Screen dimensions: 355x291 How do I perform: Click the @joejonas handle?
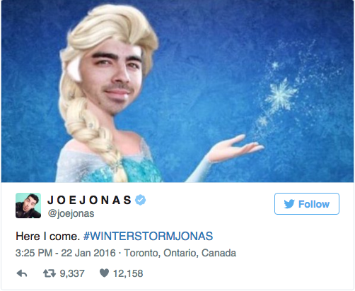[71, 213]
